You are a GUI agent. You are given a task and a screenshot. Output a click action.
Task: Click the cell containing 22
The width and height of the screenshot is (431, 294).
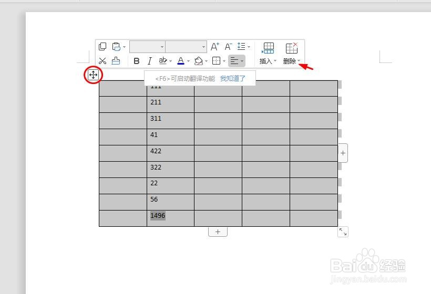click(170, 185)
